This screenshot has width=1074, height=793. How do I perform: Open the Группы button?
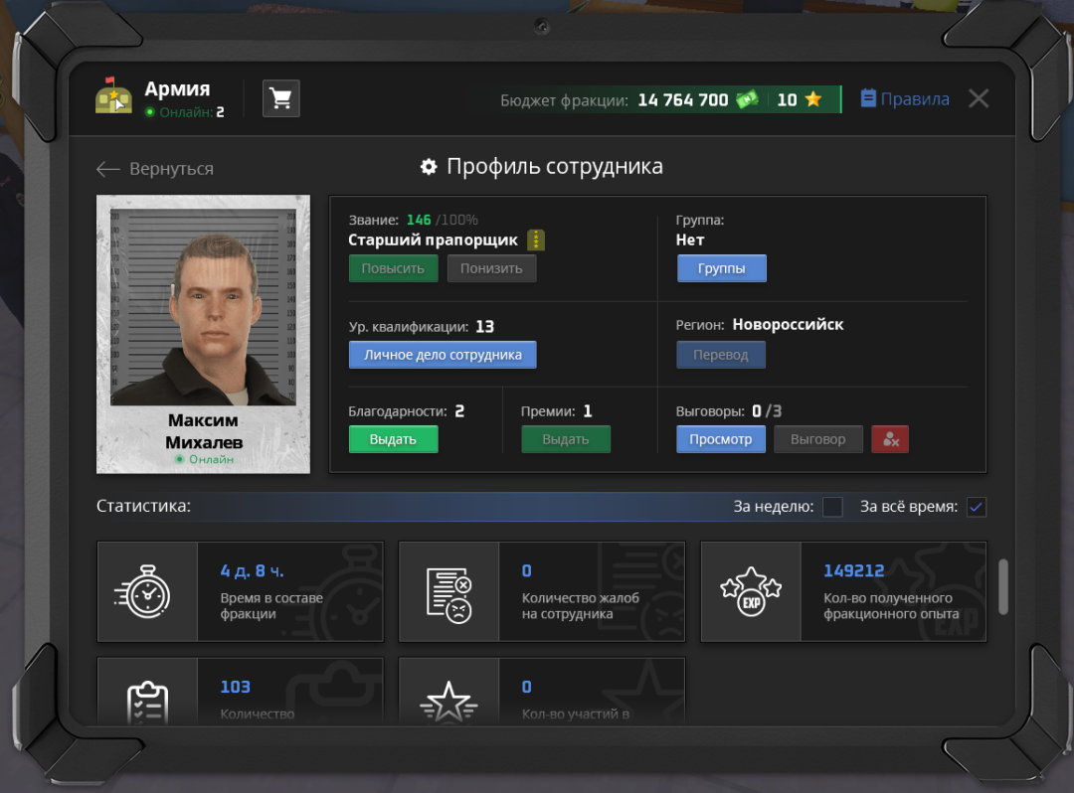pos(721,268)
